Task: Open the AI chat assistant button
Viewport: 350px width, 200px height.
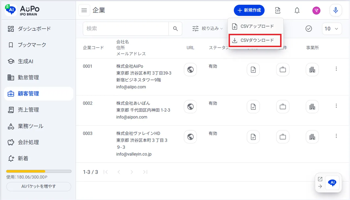Action: tap(332, 183)
